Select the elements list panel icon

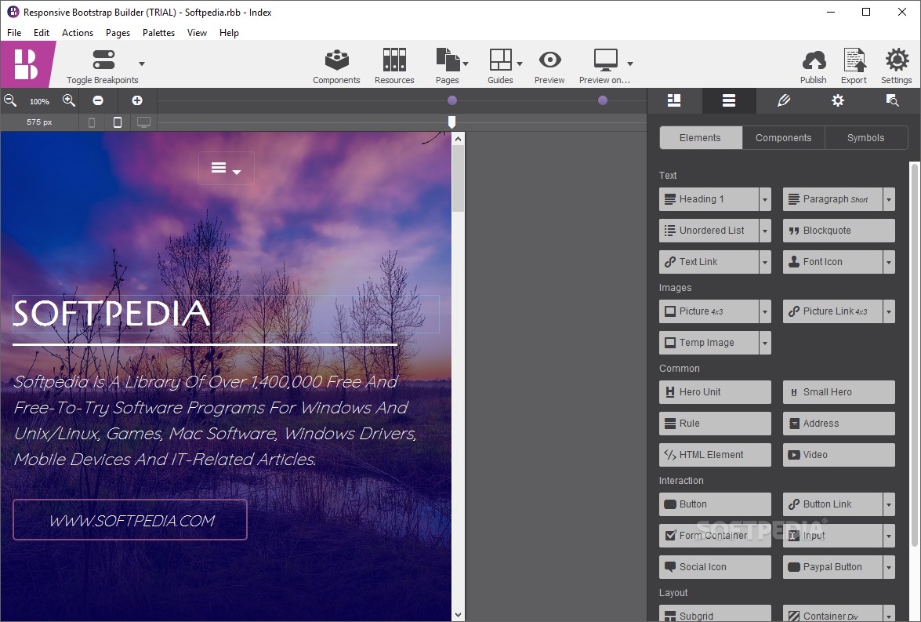pos(729,100)
